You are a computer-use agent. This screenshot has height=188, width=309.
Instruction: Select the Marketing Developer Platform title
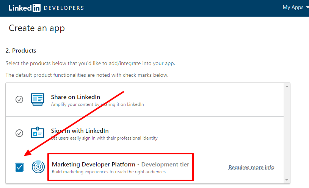94,165
